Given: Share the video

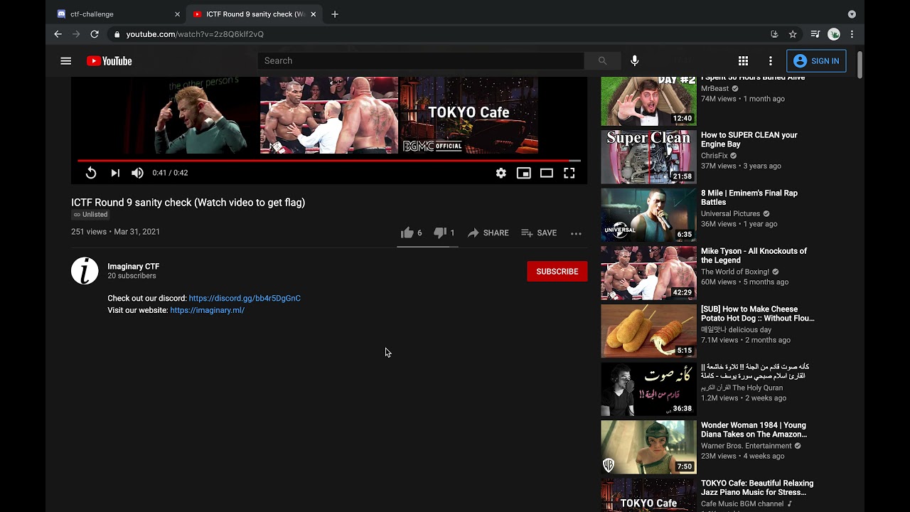Looking at the screenshot, I should click(488, 233).
